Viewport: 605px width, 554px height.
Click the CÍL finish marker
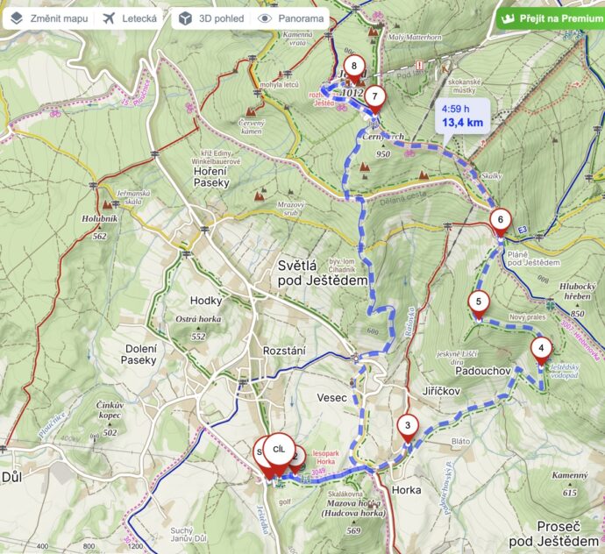(x=279, y=451)
